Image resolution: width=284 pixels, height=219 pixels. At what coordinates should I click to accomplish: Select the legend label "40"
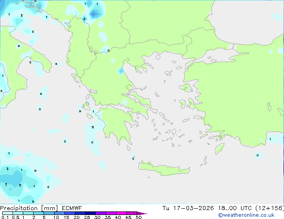pos(118,217)
